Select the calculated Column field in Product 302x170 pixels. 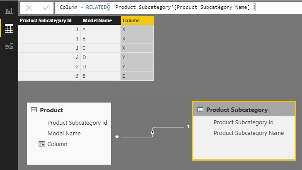57,144
